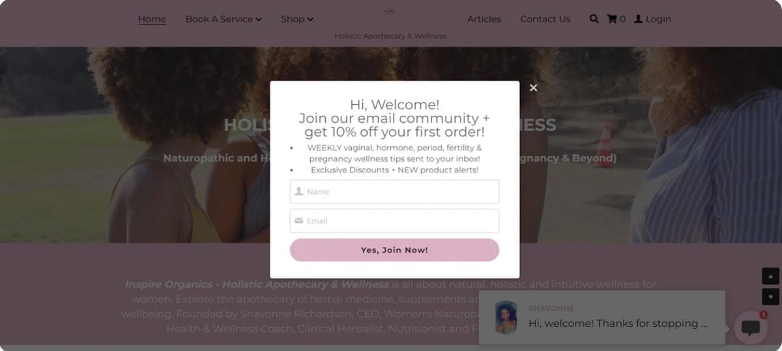
Task: Click the scroll up arrow button
Action: 770,276
